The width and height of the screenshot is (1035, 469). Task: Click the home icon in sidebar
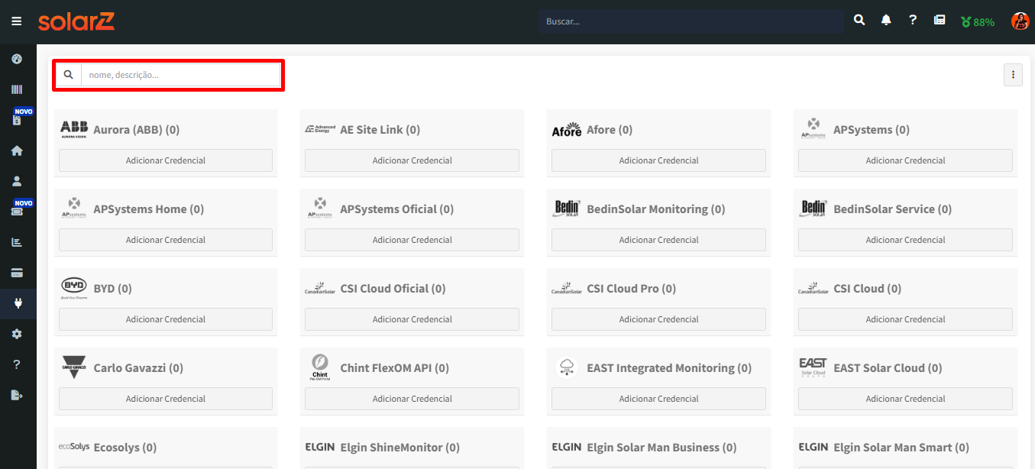(x=17, y=150)
